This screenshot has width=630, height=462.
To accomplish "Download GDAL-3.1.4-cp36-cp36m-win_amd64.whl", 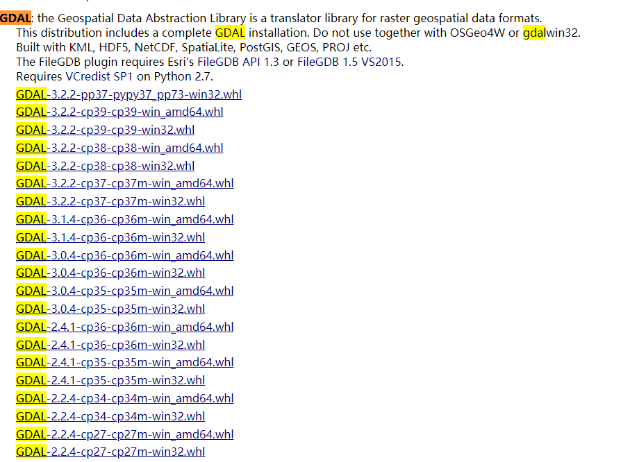I will coord(124,219).
